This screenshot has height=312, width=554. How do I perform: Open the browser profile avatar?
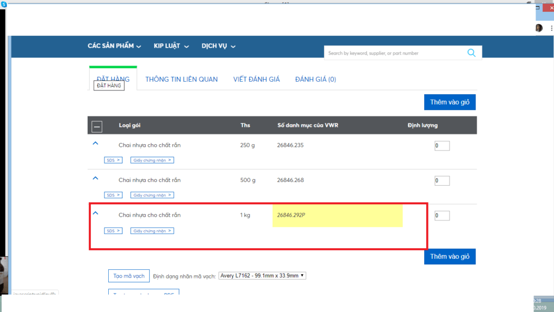(x=539, y=28)
